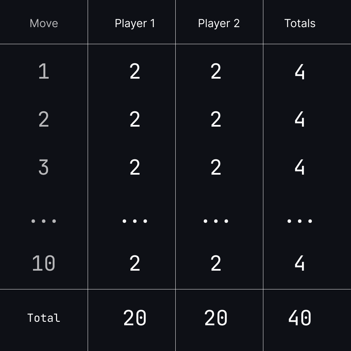Click move number 3 in Move column
The width and height of the screenshot is (351, 351).
(x=44, y=168)
